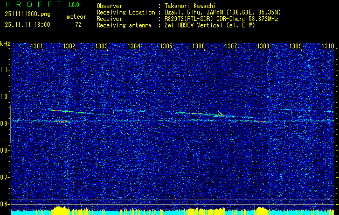Click the date 25.11.11 13:00
The width and height of the screenshot is (339, 215).
tap(27, 25)
